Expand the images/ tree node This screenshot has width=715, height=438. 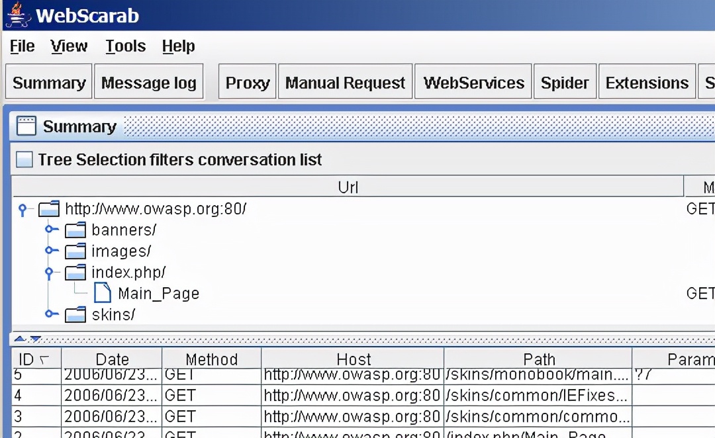pos(50,250)
